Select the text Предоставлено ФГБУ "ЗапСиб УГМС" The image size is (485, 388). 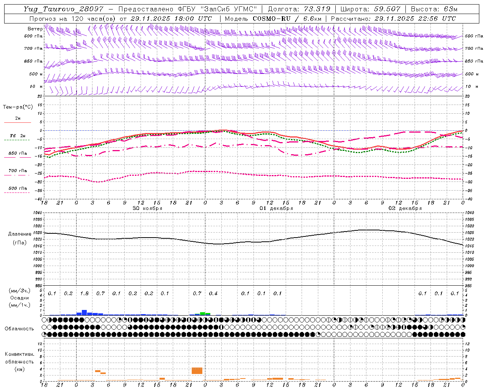[x=188, y=9]
